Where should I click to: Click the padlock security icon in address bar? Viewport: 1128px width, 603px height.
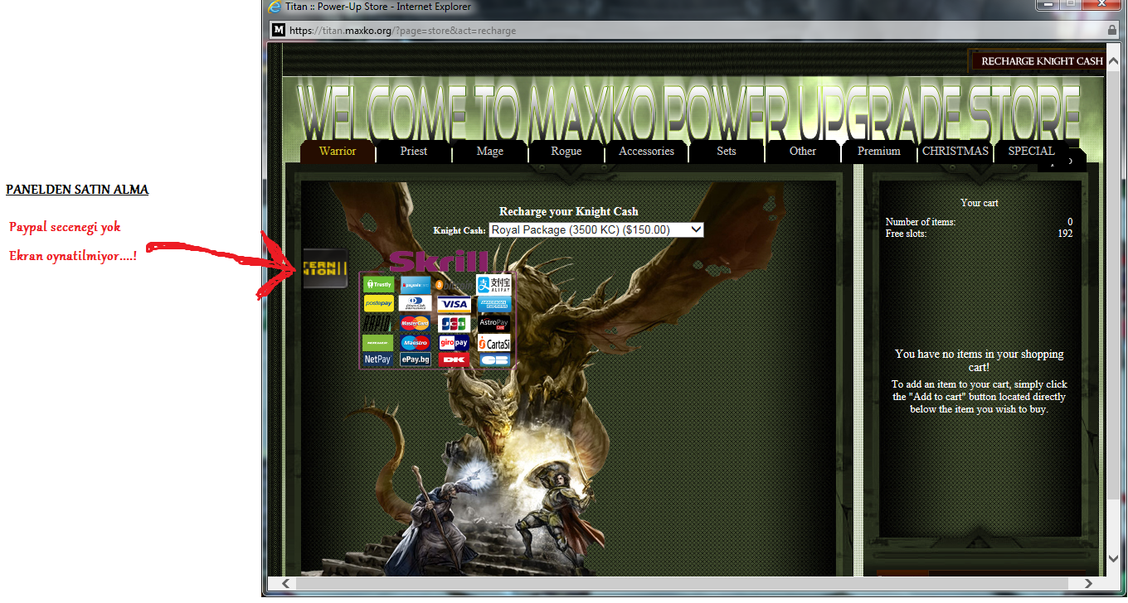(x=1112, y=30)
